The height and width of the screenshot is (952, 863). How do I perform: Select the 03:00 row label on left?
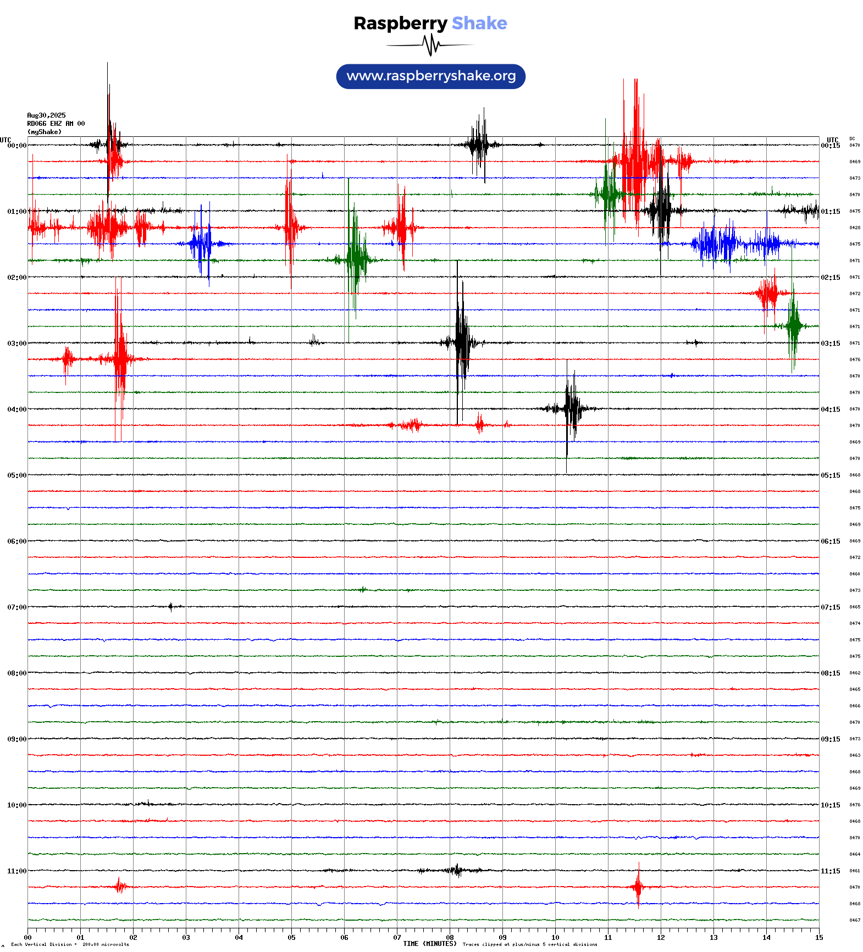click(16, 344)
